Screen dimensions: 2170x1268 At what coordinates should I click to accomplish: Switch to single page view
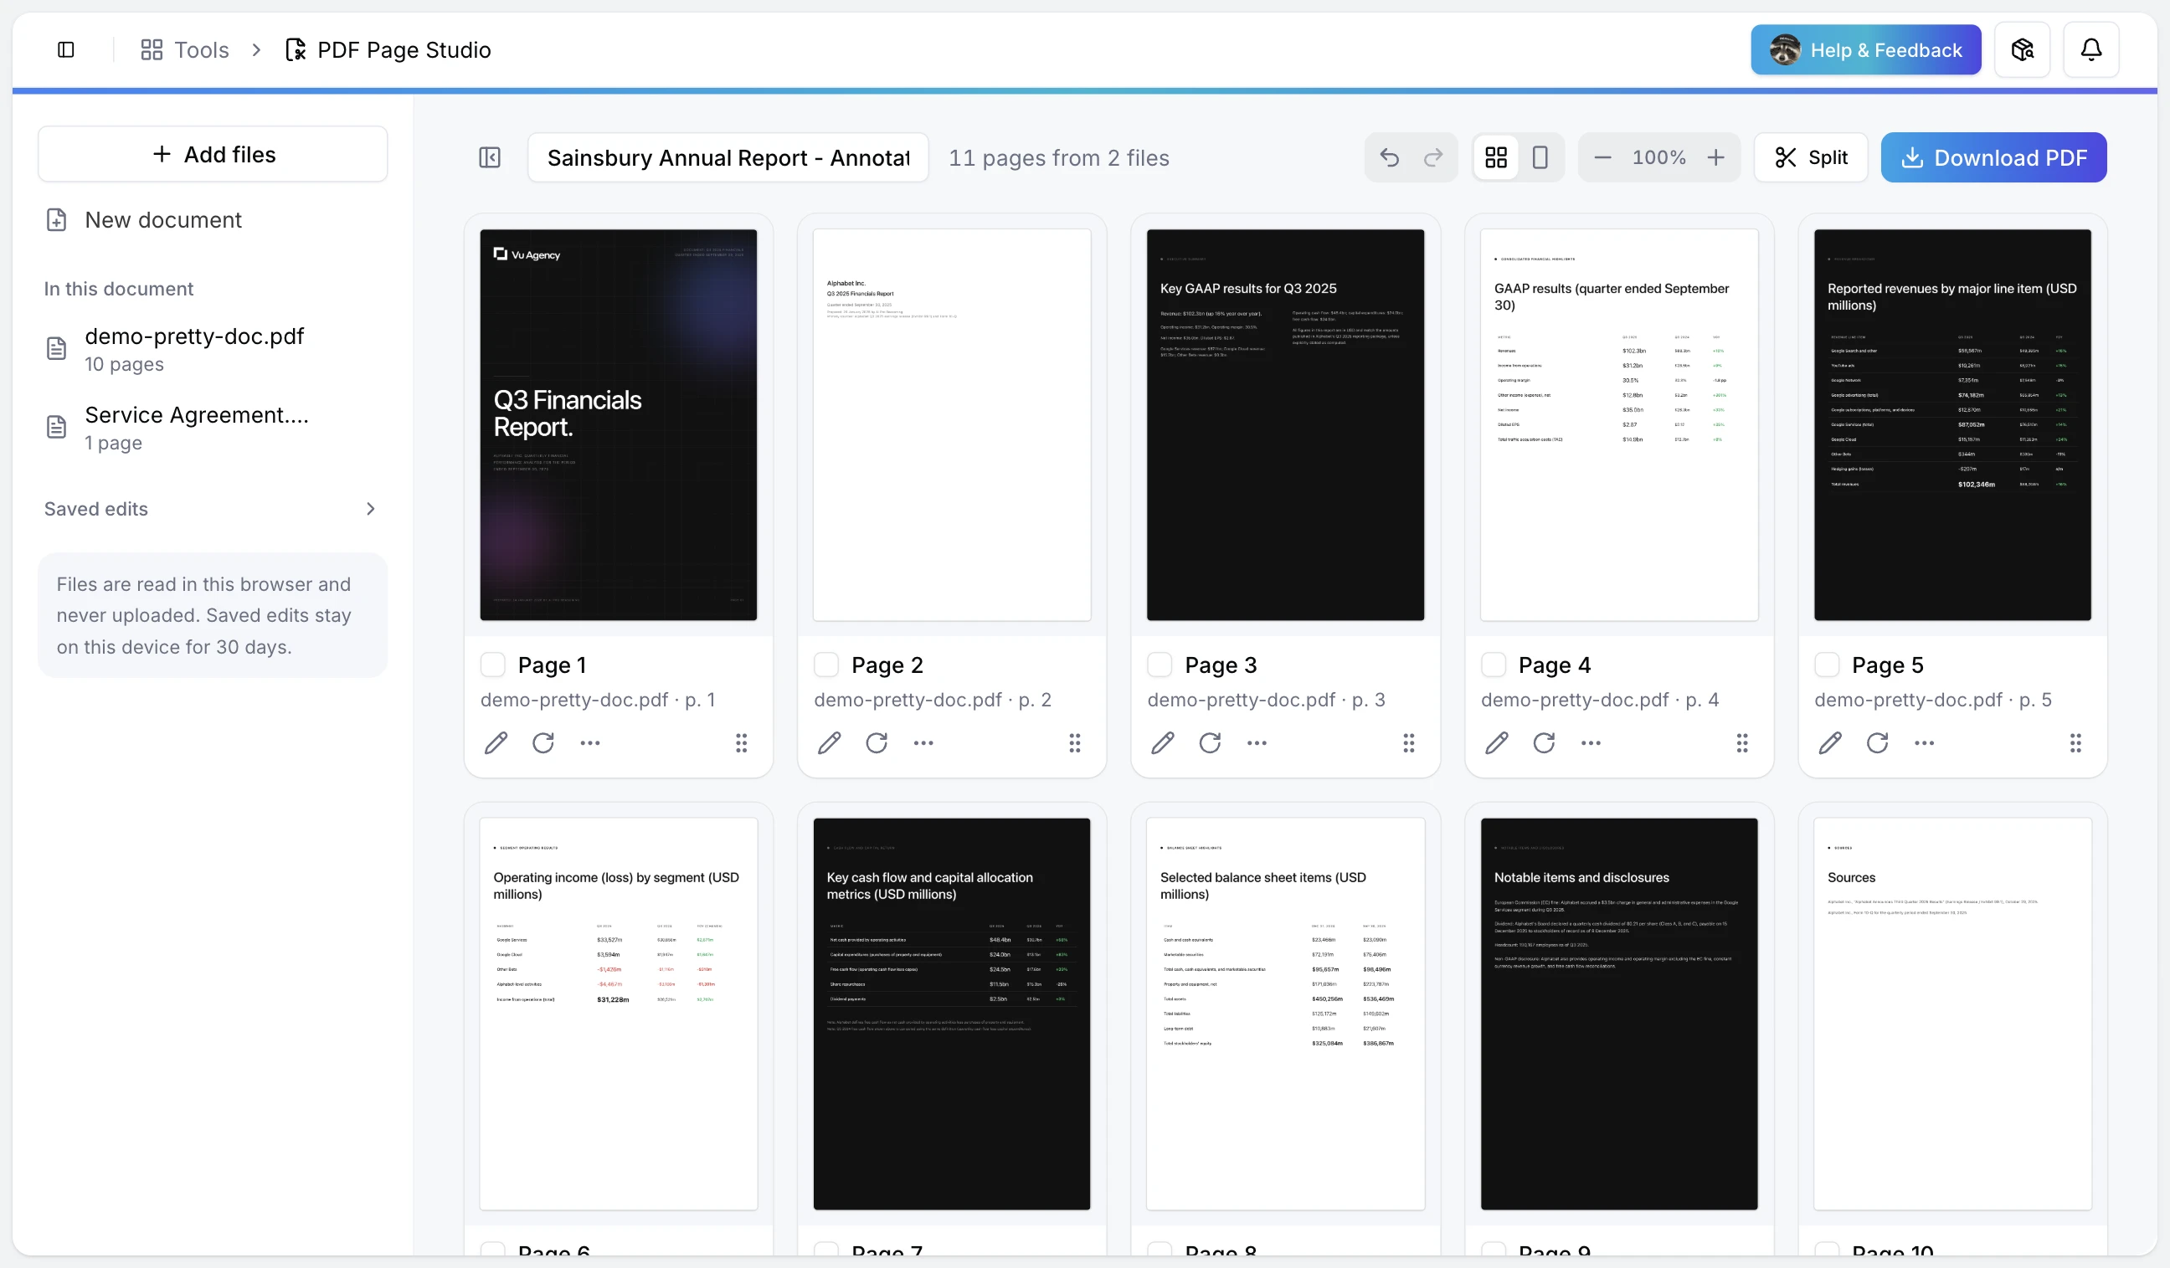(1540, 157)
